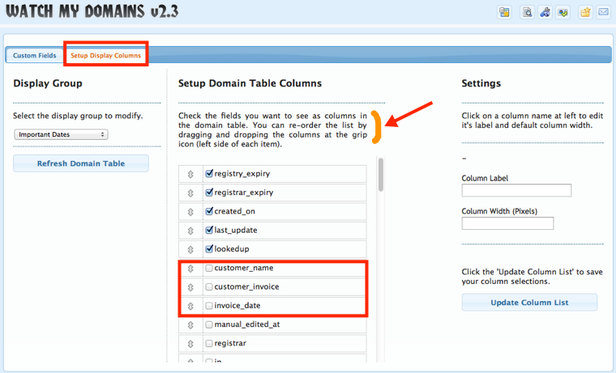Enable the registrar checkbox
The height and width of the screenshot is (373, 616).
tap(209, 343)
